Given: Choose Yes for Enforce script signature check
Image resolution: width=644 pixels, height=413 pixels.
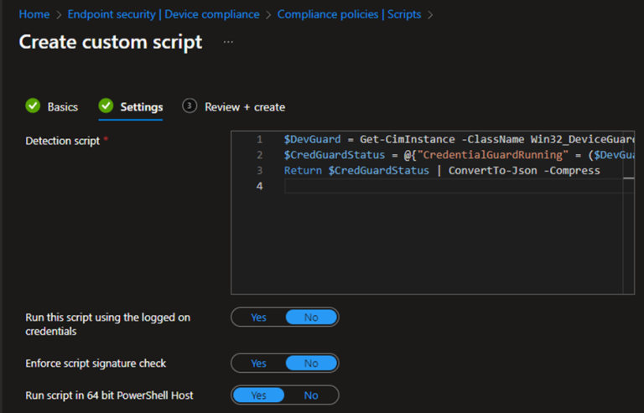Looking at the screenshot, I should [x=258, y=363].
